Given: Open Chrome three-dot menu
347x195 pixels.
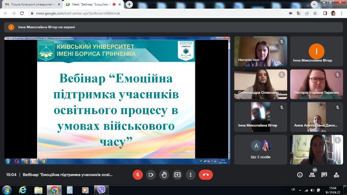Looking at the screenshot, I should (342, 13).
